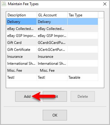Click the eBay Collected... GL Account cell
Viewport: 110px width, 125px height.
point(52,29)
